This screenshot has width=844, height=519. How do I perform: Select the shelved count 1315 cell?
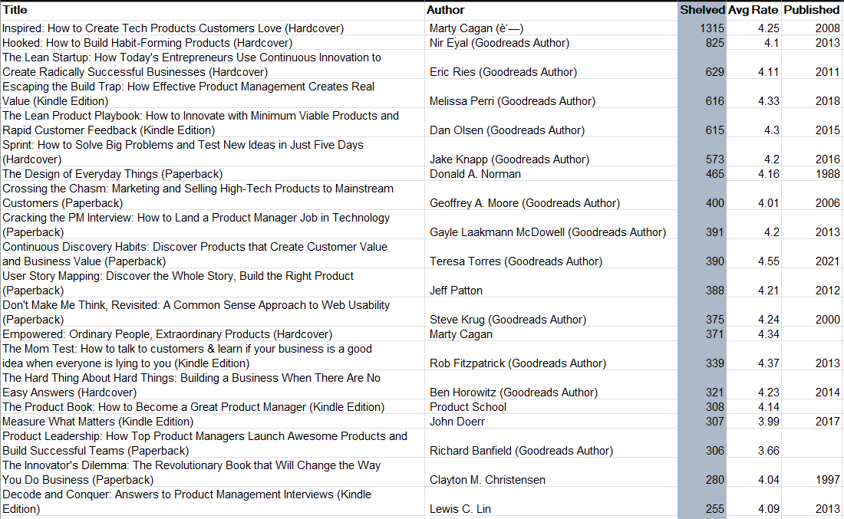click(x=712, y=28)
